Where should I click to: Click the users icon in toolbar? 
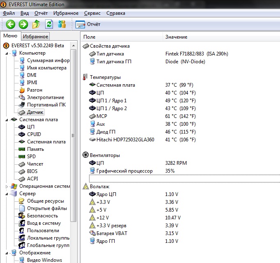(62, 24)
